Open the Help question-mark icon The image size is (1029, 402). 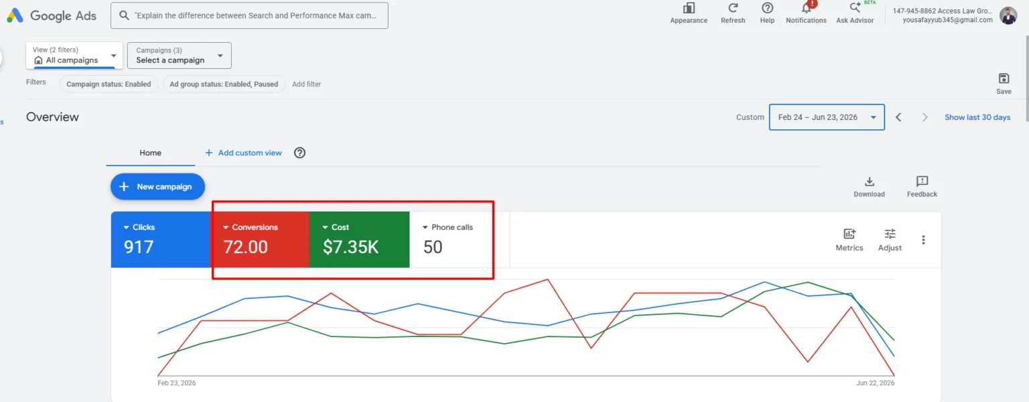(768, 8)
